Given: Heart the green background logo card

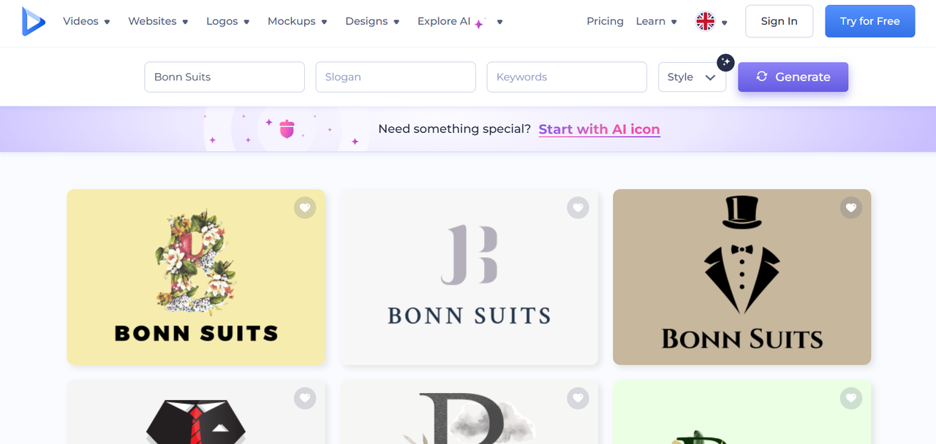Looking at the screenshot, I should 850,398.
